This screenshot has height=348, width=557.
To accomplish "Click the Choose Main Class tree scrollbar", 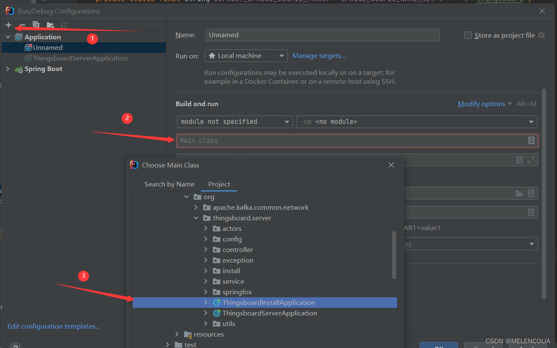I will (394, 255).
